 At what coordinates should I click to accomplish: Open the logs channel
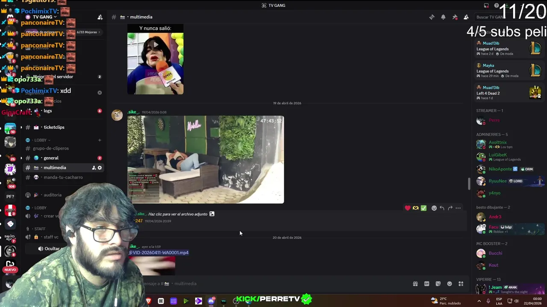(62, 111)
